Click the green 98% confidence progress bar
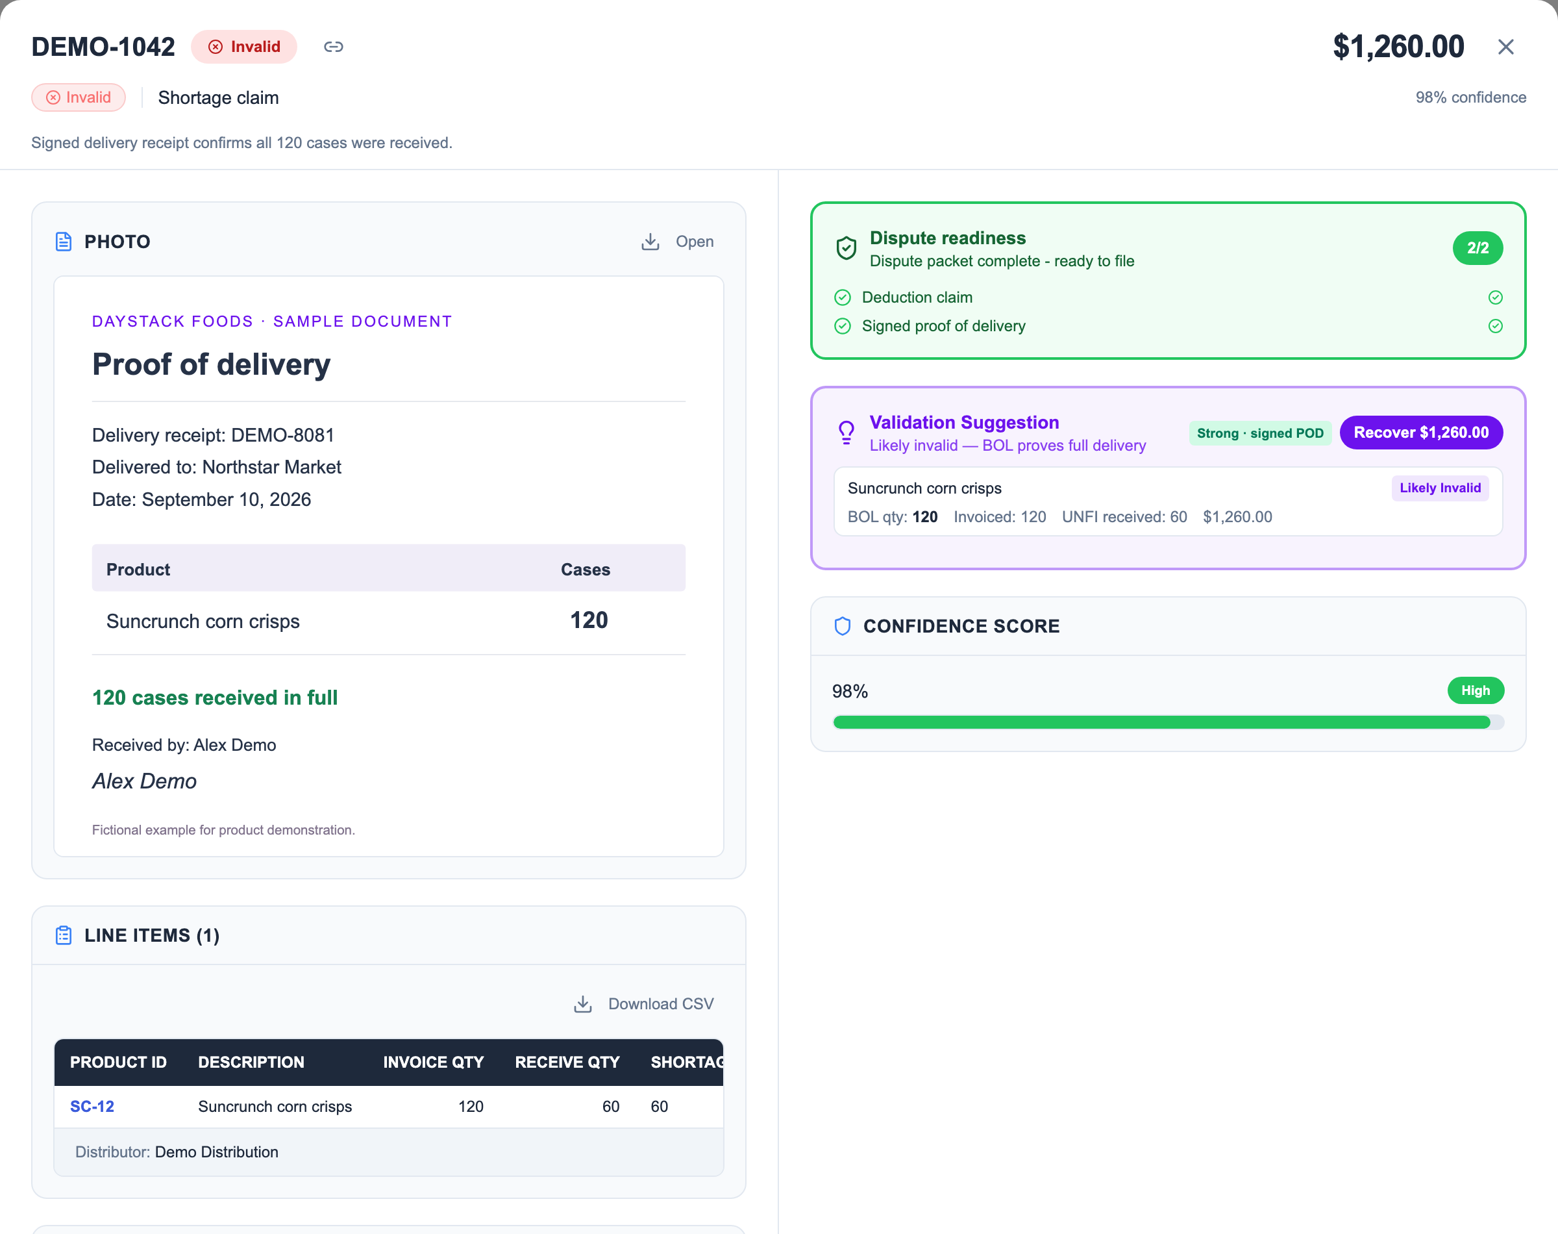Viewport: 1558px width, 1234px height. click(x=1168, y=722)
